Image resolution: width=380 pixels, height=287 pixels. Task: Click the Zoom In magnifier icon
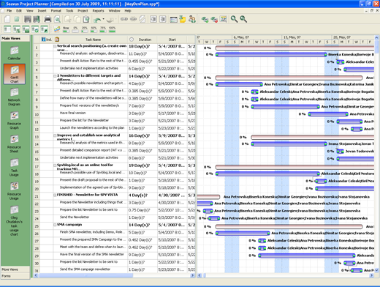(234, 19)
